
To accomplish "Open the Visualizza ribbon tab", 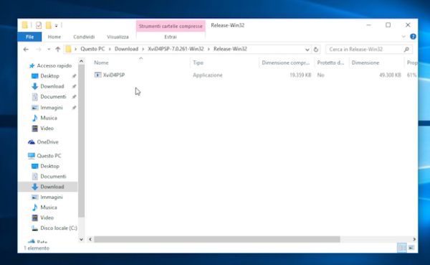I will [x=118, y=37].
